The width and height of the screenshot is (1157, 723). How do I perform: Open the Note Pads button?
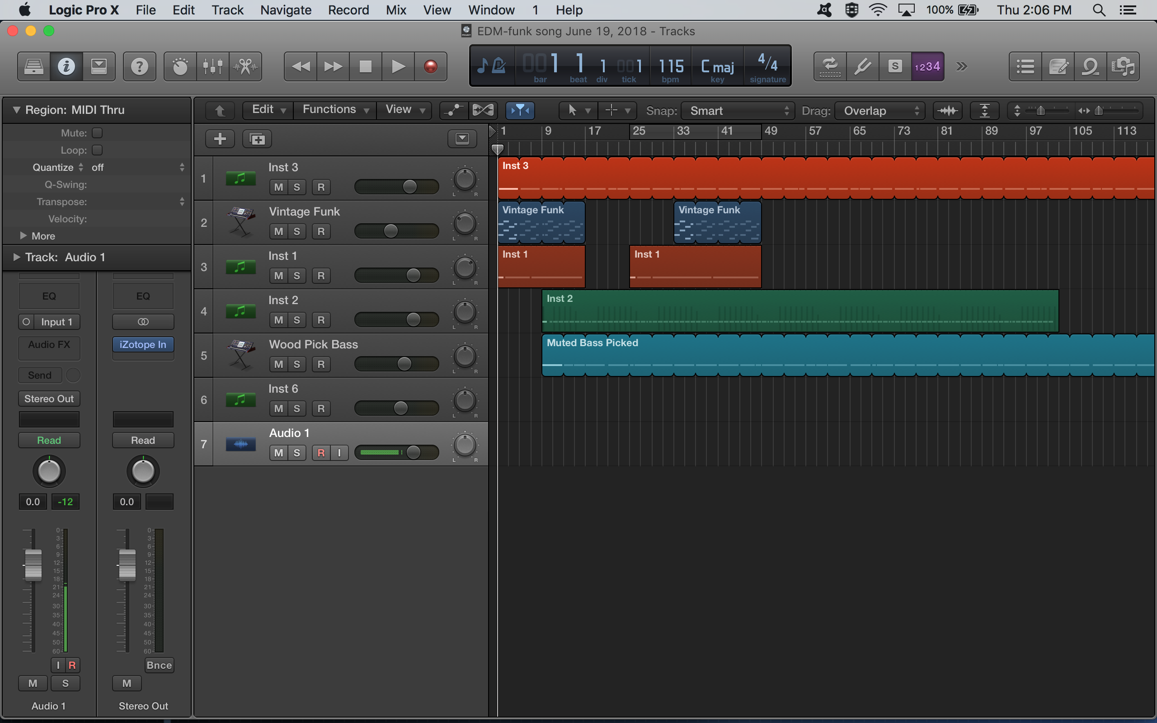1058,66
